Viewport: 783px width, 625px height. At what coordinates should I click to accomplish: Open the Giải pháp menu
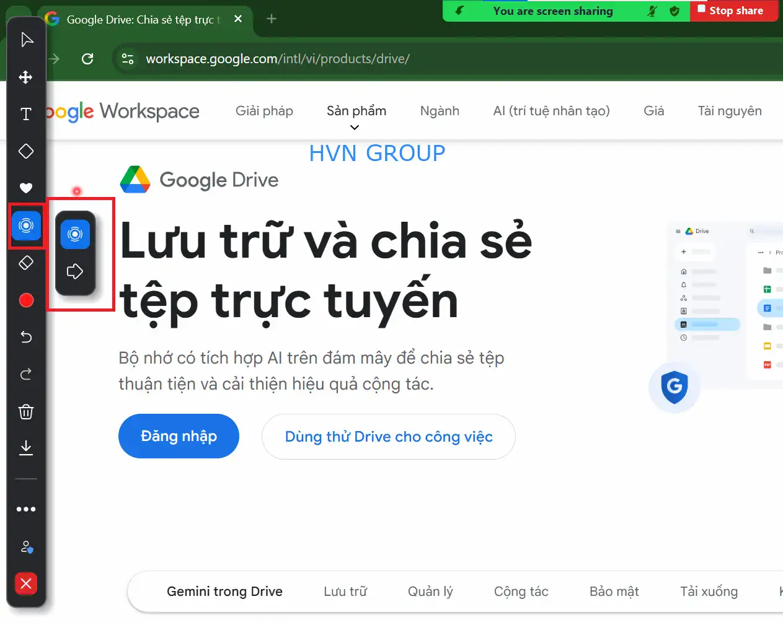coord(264,111)
